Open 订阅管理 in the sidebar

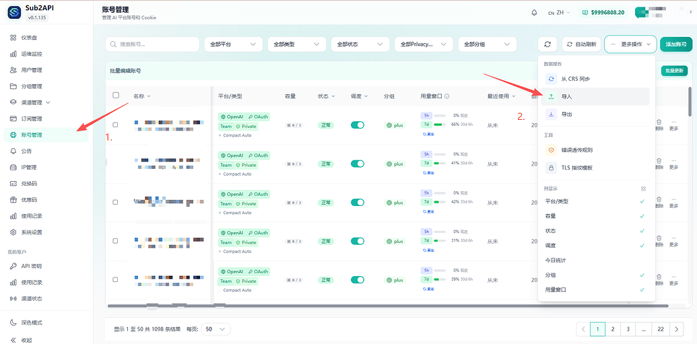[x=46, y=118]
